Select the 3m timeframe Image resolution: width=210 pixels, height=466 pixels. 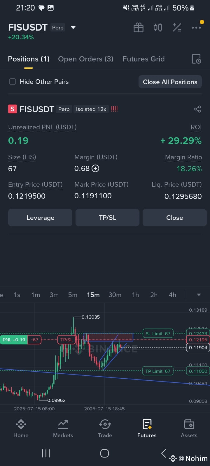54,295
